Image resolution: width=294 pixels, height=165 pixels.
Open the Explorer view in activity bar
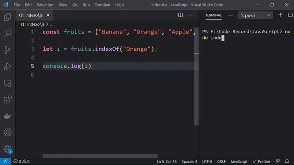coord(7,17)
